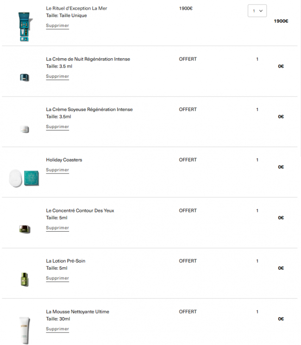Click La Lotion Pré-Soin green bottle image
This screenshot has height=345, width=301.
[x=25, y=279]
